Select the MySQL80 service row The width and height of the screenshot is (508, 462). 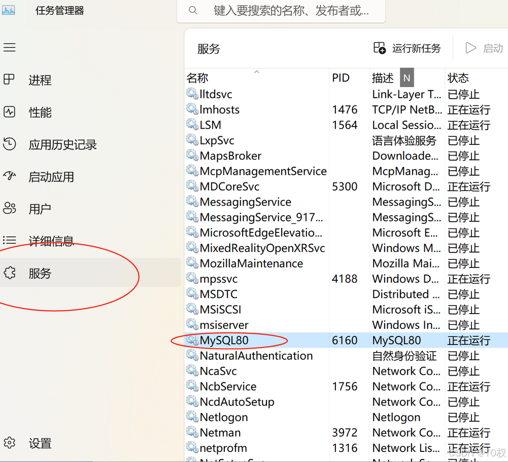[223, 340]
